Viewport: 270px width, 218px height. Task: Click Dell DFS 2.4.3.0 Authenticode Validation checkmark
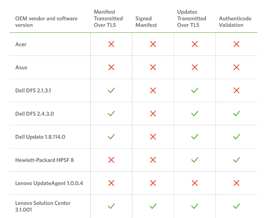[236, 114]
